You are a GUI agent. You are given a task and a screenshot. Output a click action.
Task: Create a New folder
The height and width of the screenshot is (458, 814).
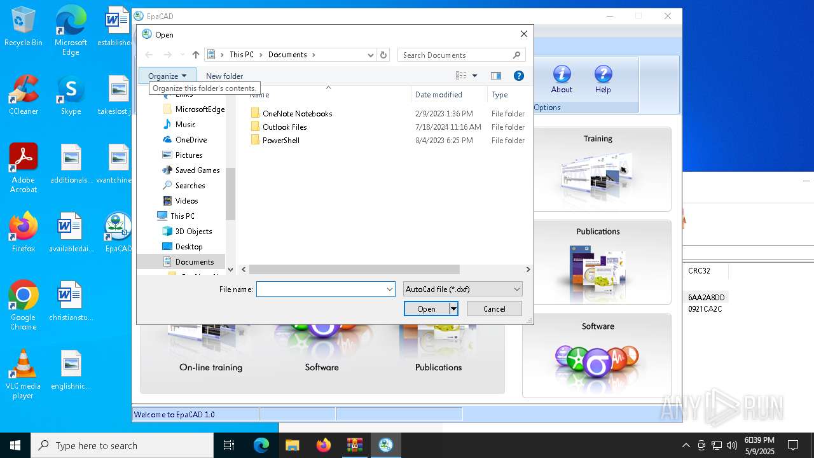click(224, 76)
